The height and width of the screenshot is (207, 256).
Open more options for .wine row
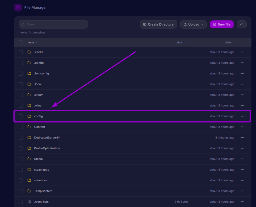pos(242,105)
